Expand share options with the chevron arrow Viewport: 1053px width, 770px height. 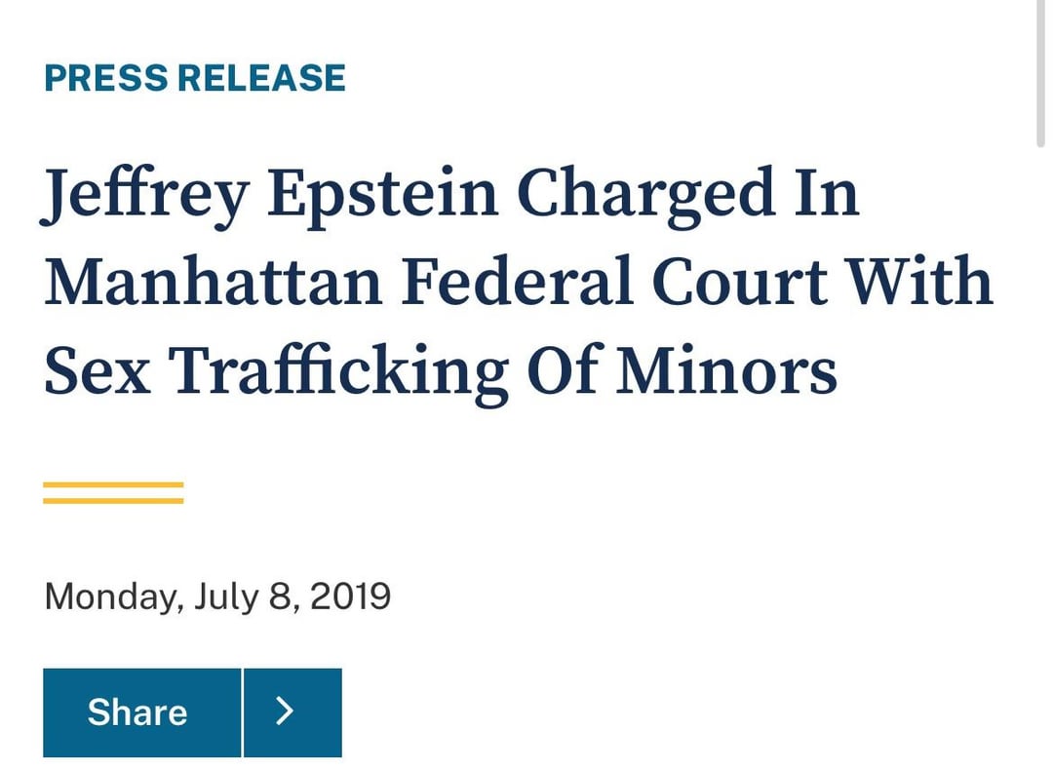click(292, 712)
